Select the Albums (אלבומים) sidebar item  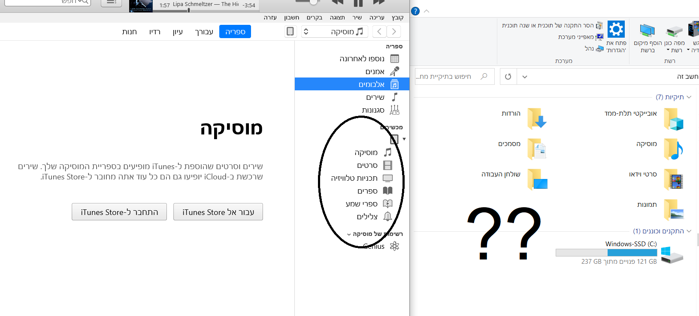click(x=352, y=84)
